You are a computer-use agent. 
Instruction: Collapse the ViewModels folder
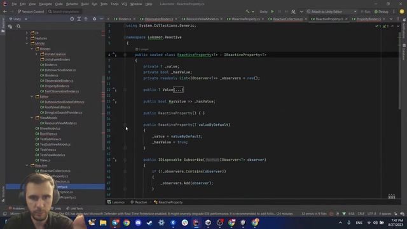tap(32, 118)
